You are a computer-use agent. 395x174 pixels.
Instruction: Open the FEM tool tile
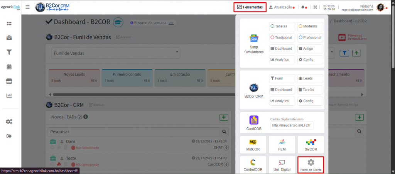[282, 144]
